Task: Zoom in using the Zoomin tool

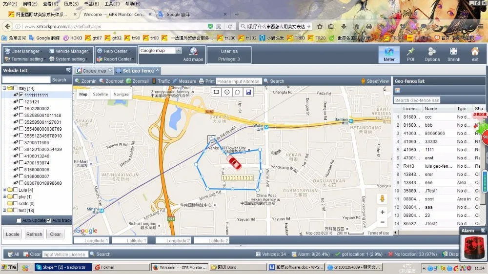Action: tap(86, 81)
